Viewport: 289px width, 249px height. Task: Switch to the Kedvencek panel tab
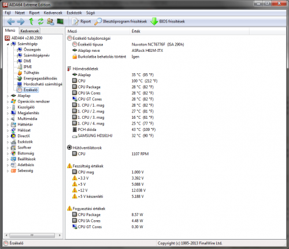(29, 31)
